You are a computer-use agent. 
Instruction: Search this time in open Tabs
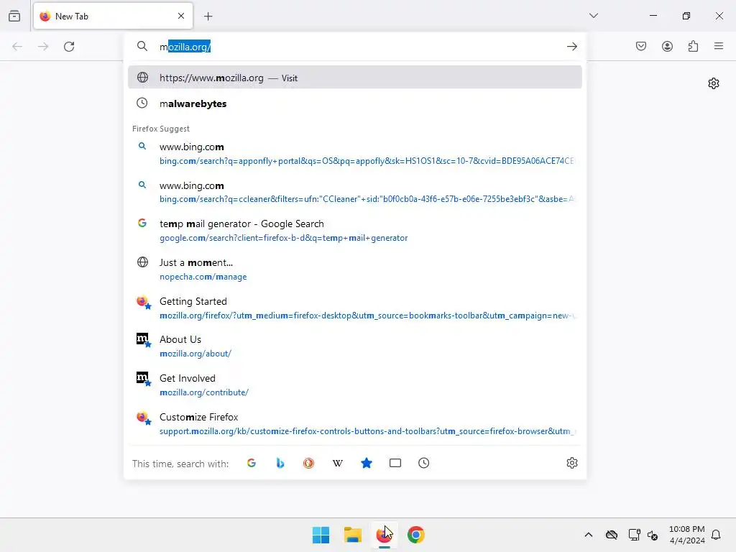(x=395, y=464)
